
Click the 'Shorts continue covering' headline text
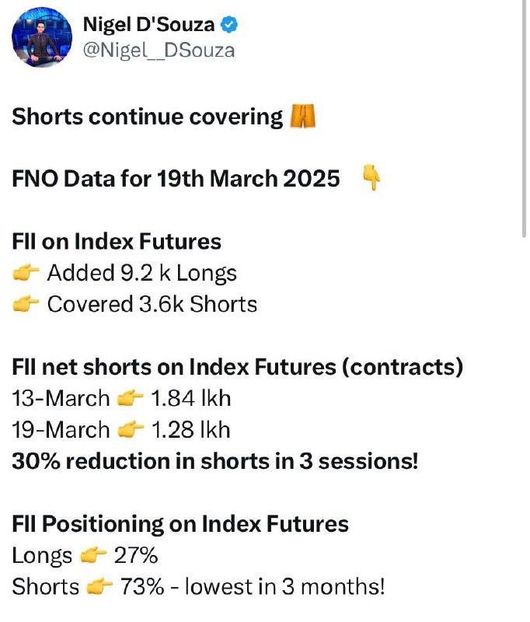(148, 117)
